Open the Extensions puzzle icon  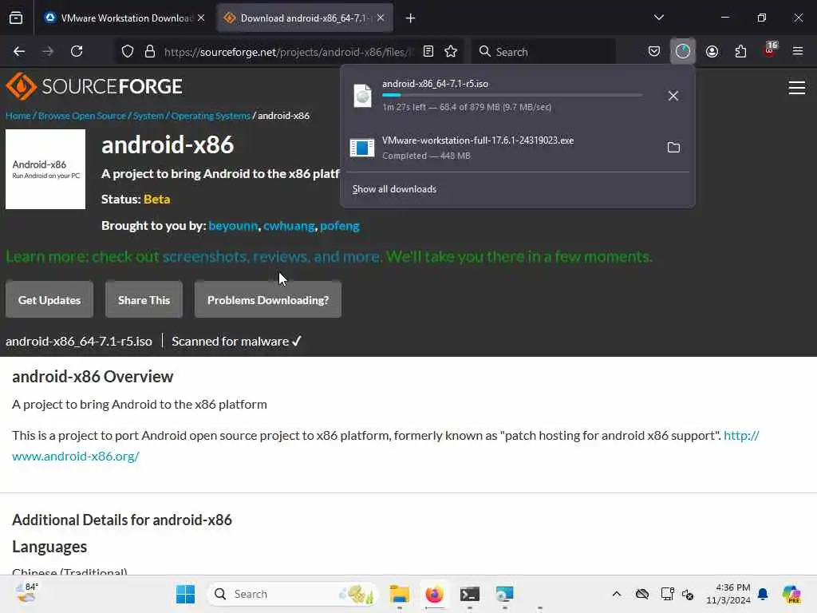tap(740, 51)
